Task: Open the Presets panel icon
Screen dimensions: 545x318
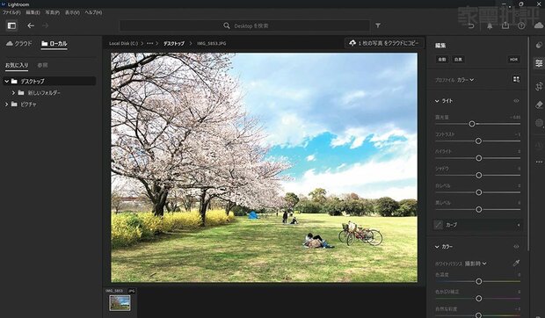Action: point(539,45)
